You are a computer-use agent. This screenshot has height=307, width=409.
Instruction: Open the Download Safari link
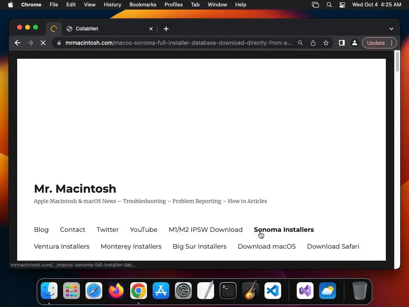click(x=333, y=246)
